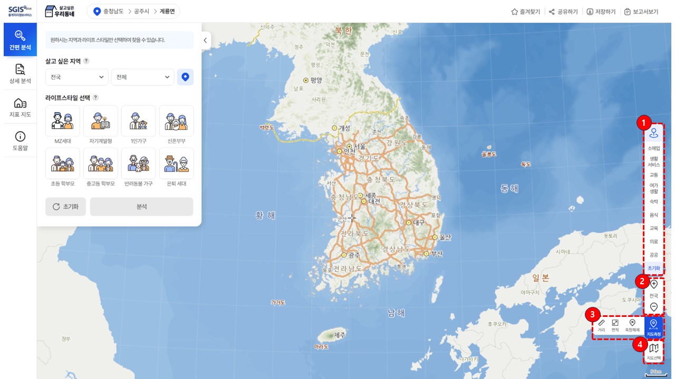Zoom in on the map

point(654,284)
